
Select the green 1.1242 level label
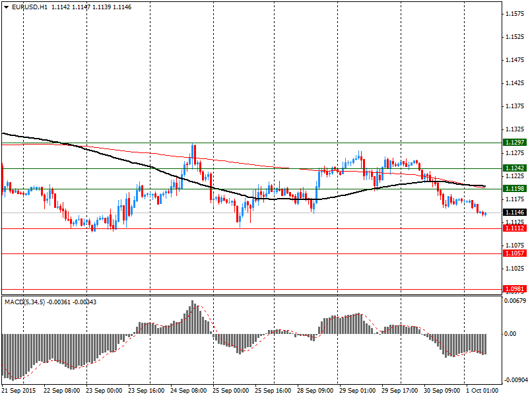(x=515, y=168)
